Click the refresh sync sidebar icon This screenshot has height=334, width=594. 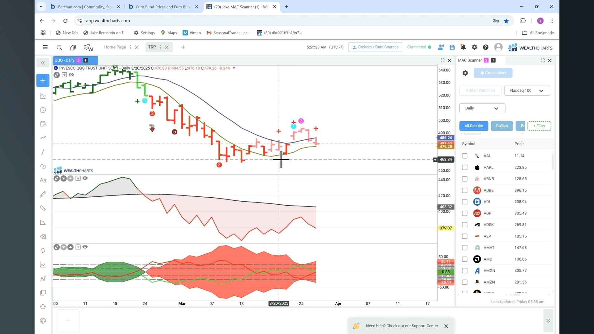(43, 250)
